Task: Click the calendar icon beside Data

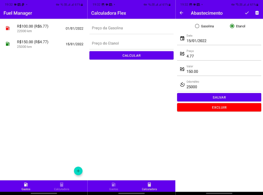Action: (182, 39)
